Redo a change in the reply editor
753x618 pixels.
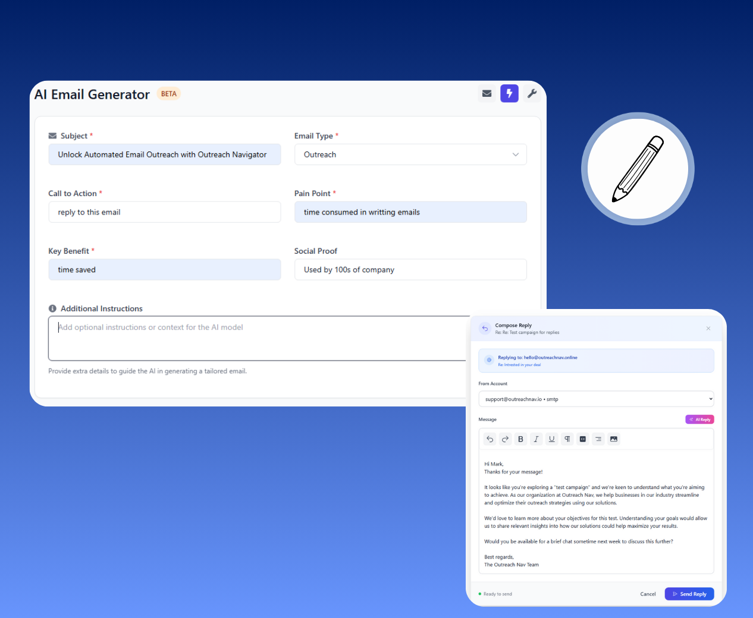pos(505,439)
